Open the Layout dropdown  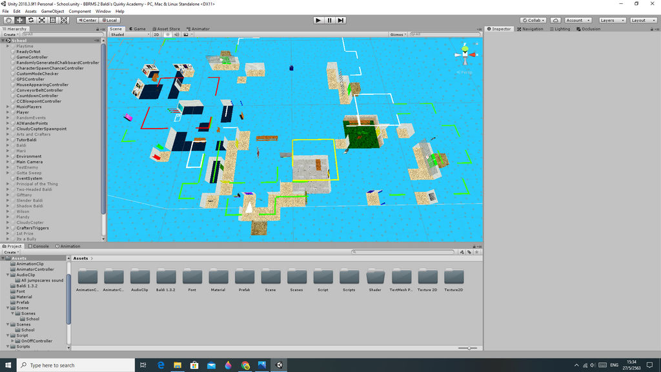click(x=644, y=20)
